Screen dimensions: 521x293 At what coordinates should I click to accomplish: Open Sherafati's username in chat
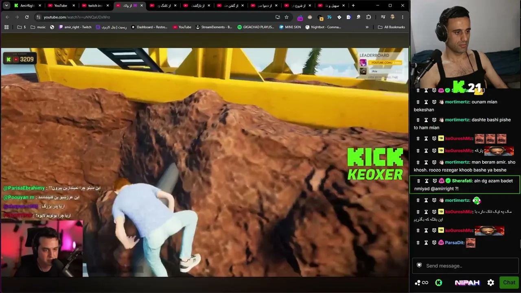click(462, 181)
